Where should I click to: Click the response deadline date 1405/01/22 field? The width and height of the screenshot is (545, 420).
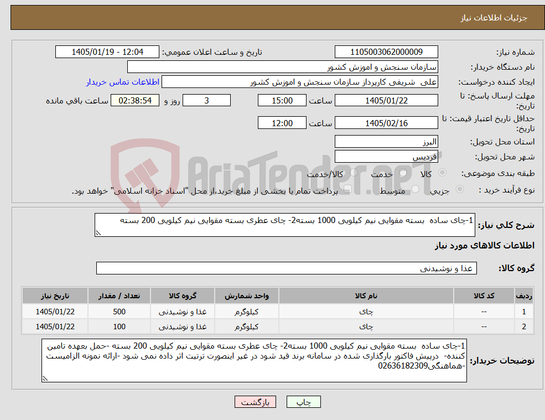[386, 101]
